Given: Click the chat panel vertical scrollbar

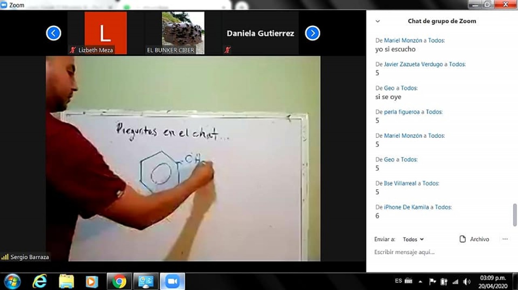Looking at the screenshot, I should coord(515,214).
